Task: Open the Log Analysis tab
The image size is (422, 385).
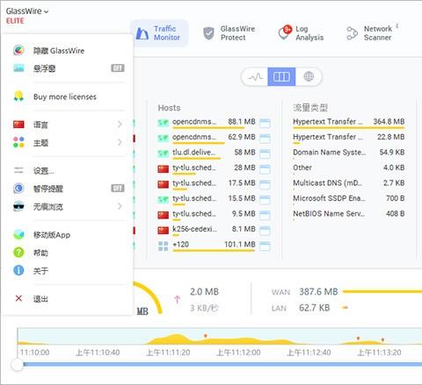Action: click(x=302, y=33)
